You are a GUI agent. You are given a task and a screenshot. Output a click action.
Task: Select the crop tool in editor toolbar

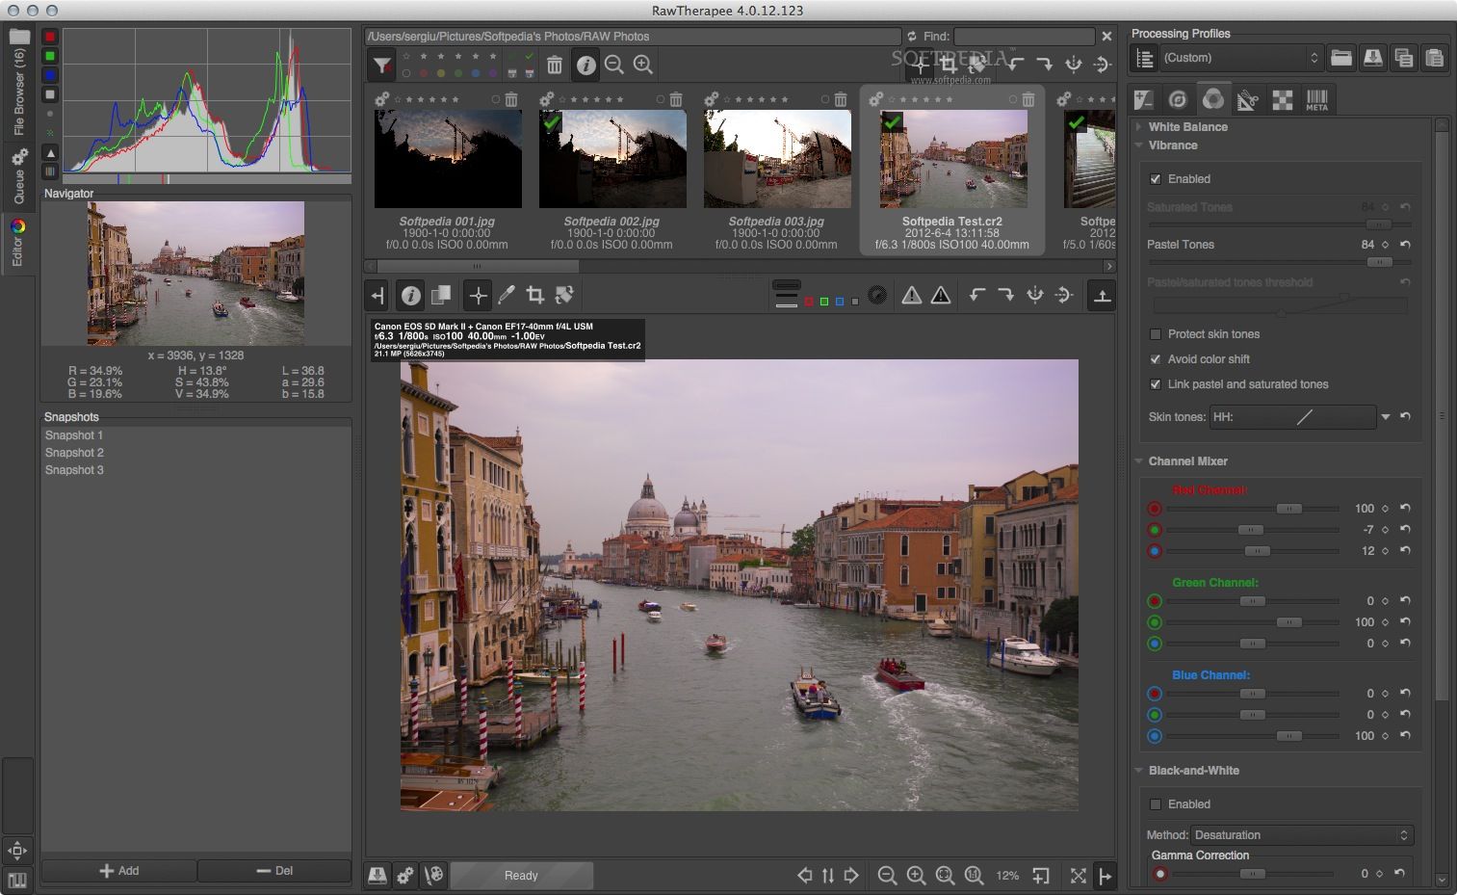click(535, 296)
